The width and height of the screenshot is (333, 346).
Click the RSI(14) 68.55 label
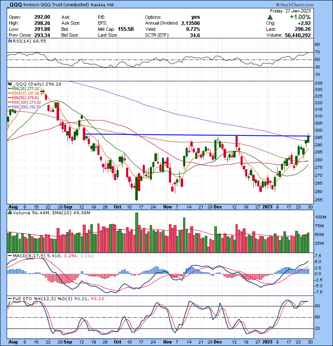coord(30,41)
